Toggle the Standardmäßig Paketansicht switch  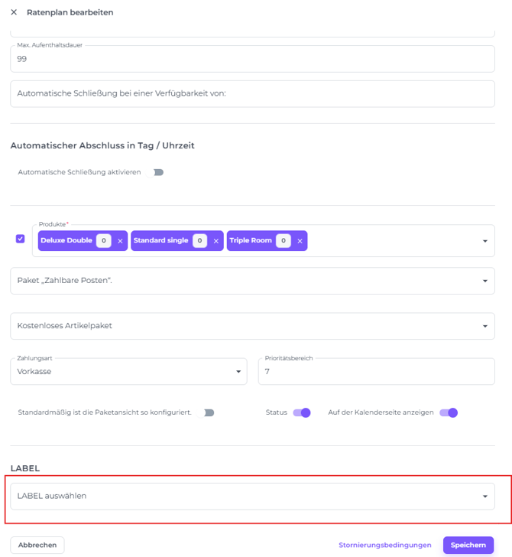click(208, 412)
